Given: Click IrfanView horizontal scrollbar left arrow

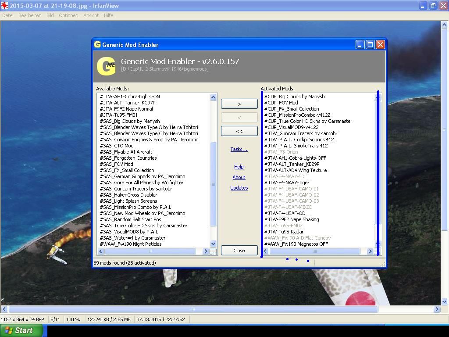Looking at the screenshot, I should point(4,309).
